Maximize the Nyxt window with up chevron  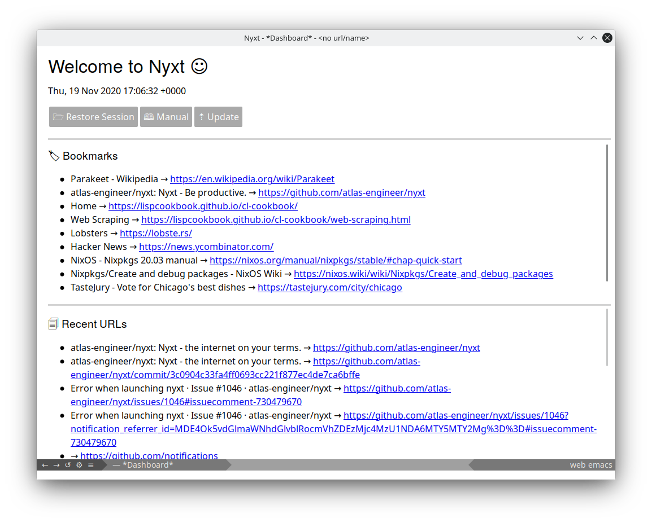(x=594, y=38)
